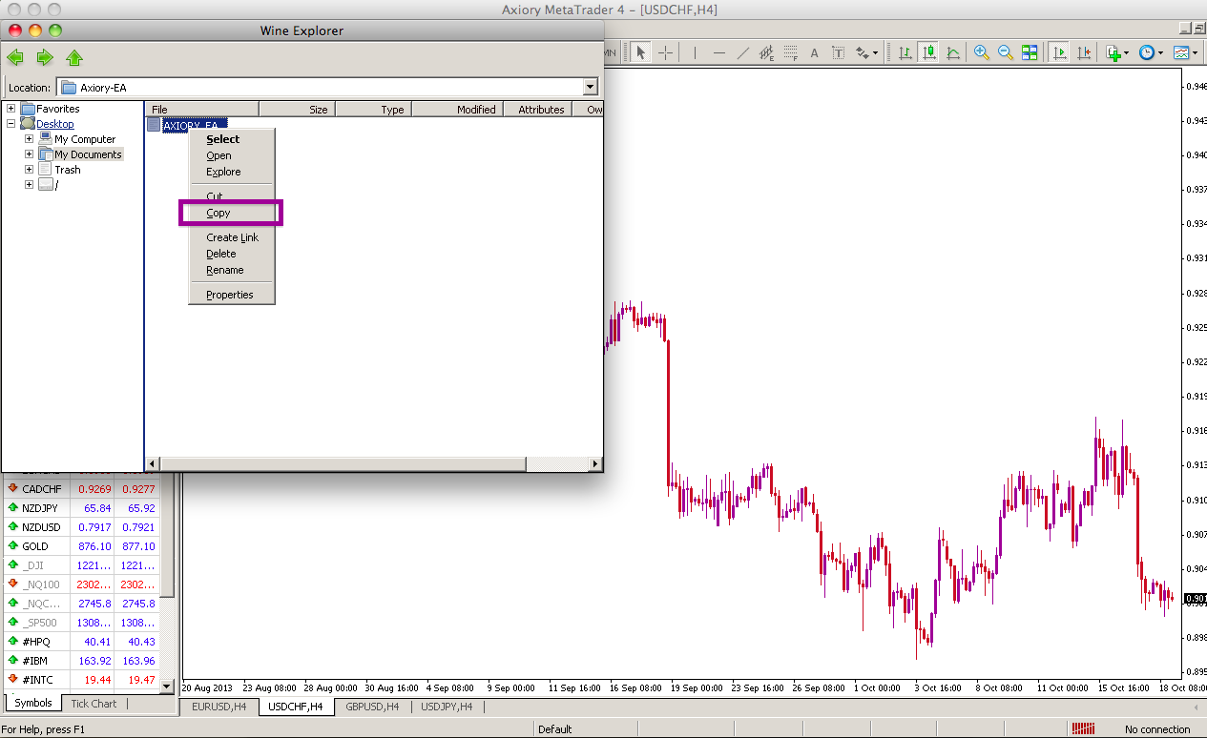
Task: Expand the root slash tree node
Action: pos(29,185)
